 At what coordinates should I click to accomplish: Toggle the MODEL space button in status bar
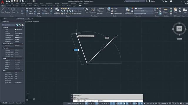tap(82, 104)
